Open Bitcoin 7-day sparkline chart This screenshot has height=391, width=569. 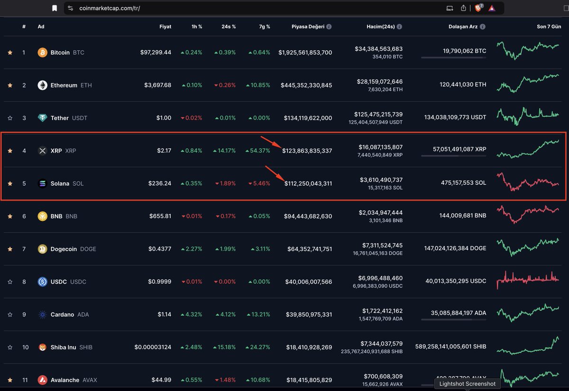click(528, 51)
